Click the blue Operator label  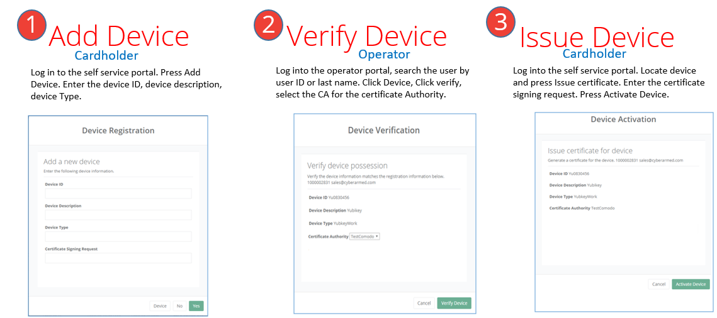pos(384,55)
